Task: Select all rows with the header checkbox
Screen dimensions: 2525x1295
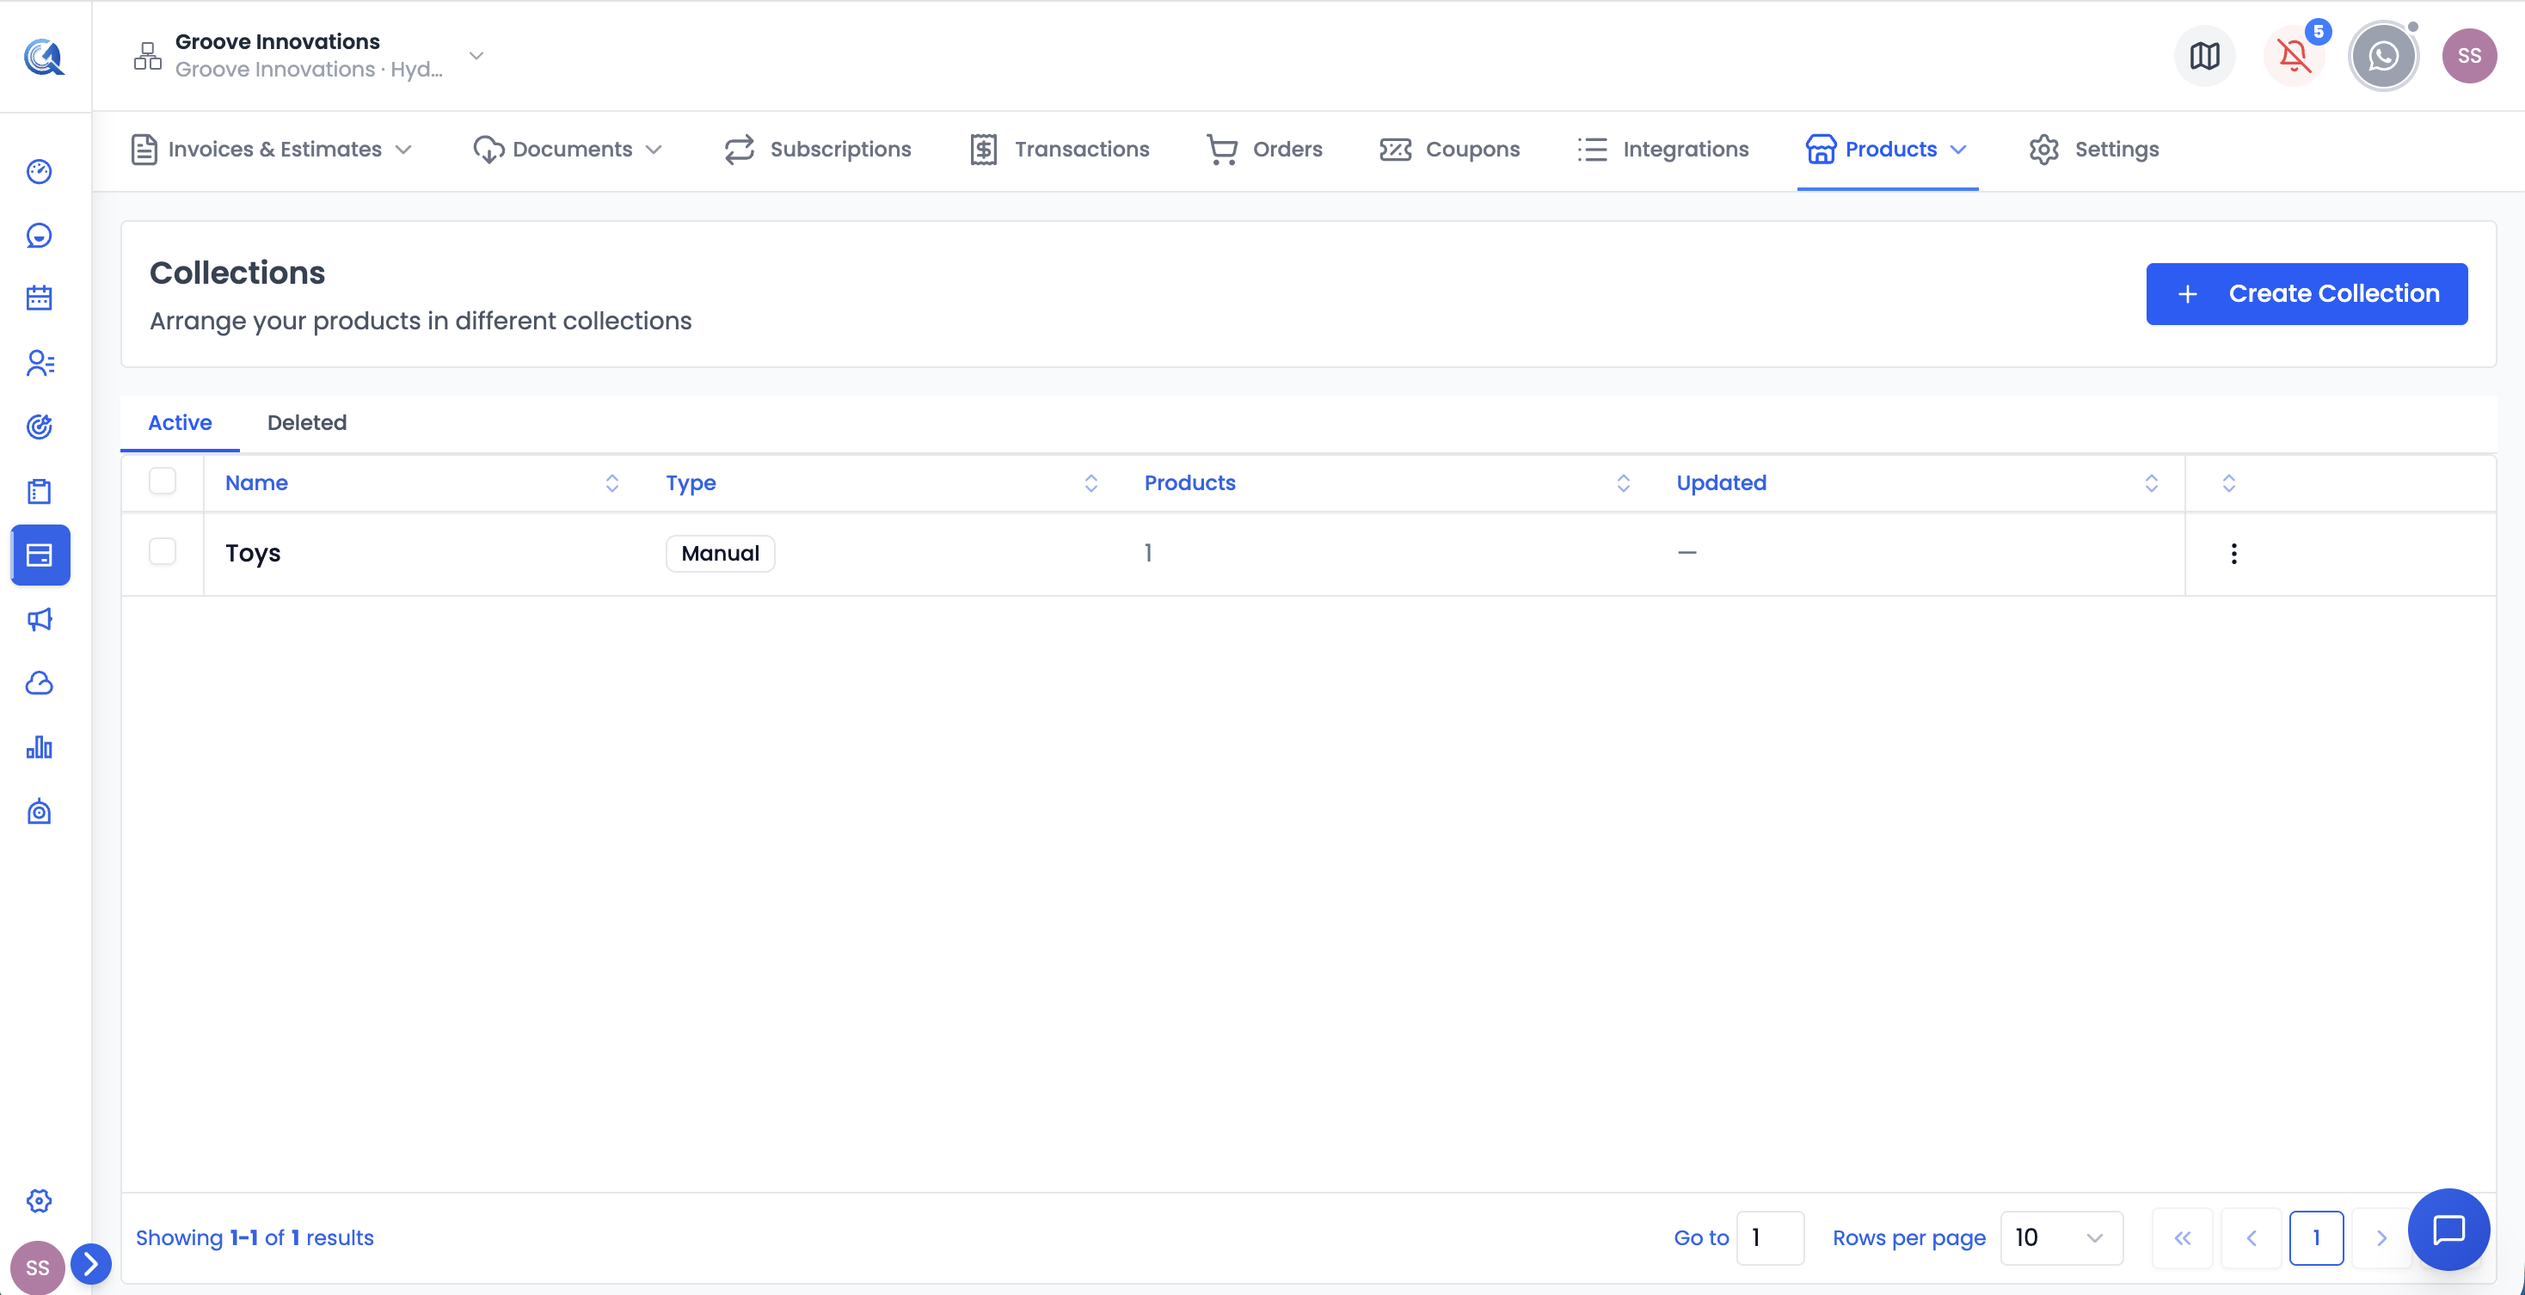Action: click(163, 482)
